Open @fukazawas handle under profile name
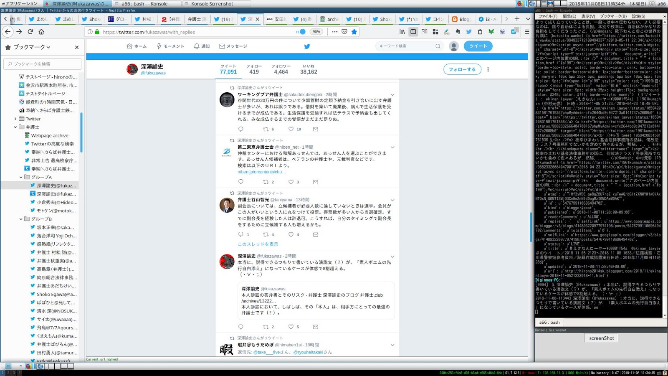 [x=153, y=73]
